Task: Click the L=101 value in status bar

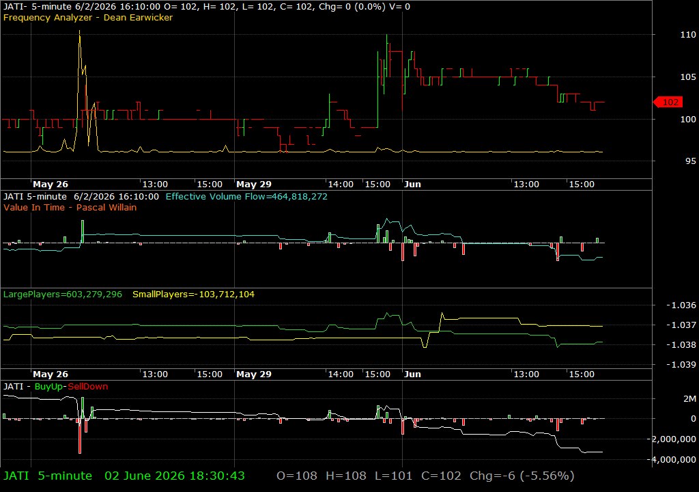Action: coord(394,476)
